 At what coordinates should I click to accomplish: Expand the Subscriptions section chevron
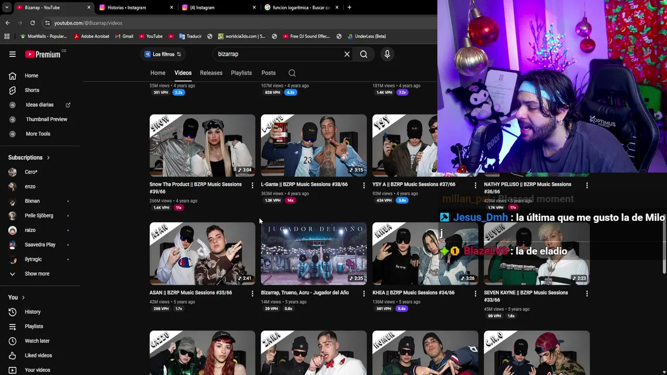pyautogui.click(x=48, y=158)
